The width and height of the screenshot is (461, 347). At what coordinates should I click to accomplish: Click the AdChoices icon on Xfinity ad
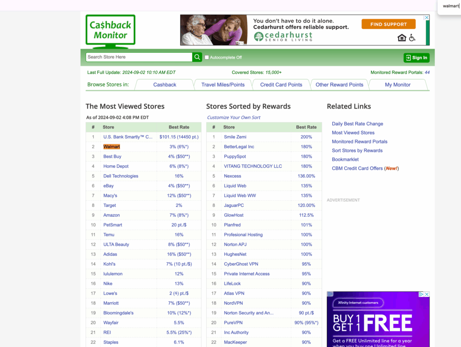[421, 294]
